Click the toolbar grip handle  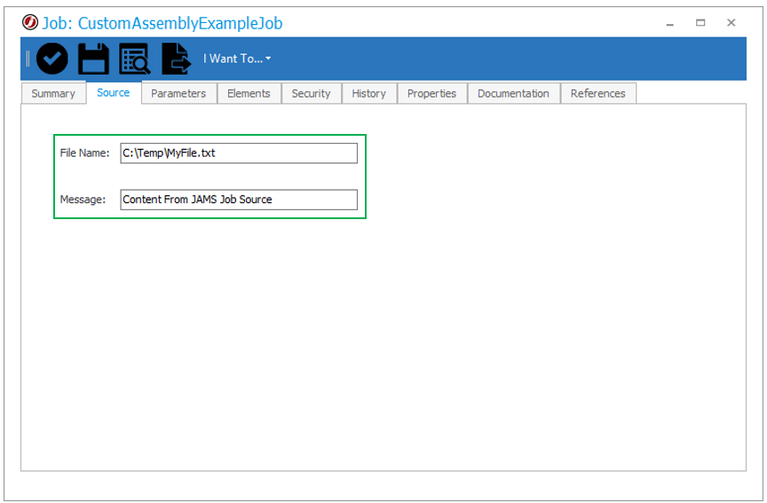[28, 59]
